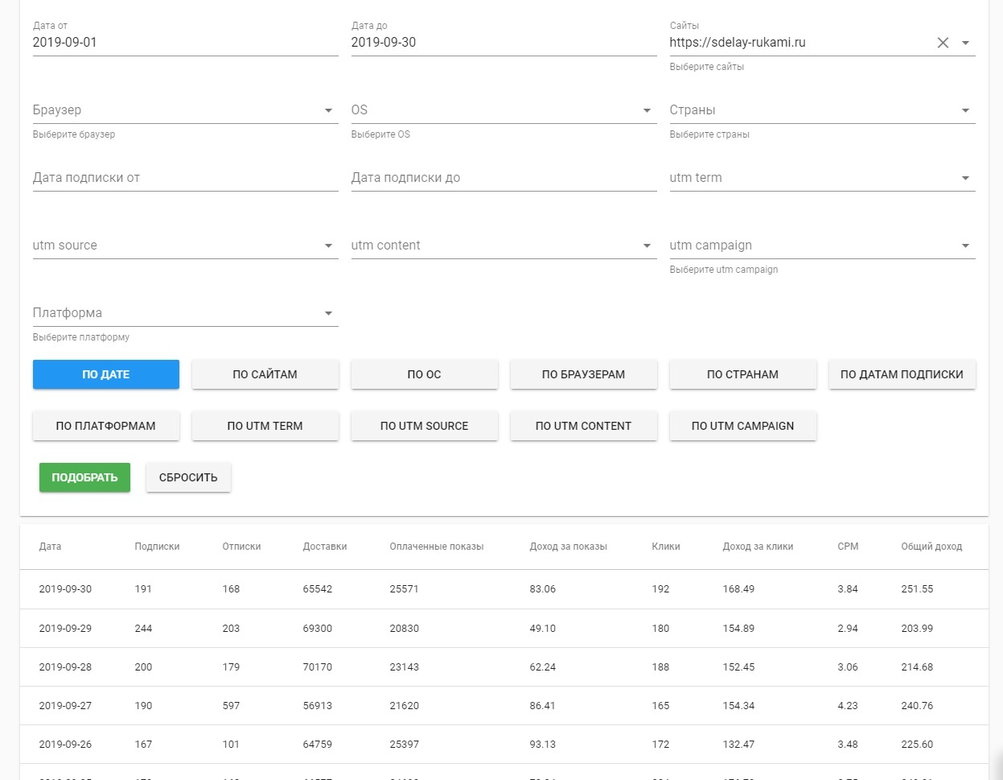Image resolution: width=1003 pixels, height=780 pixels.
Task: Open the utm content dropdown
Action: [x=647, y=246]
